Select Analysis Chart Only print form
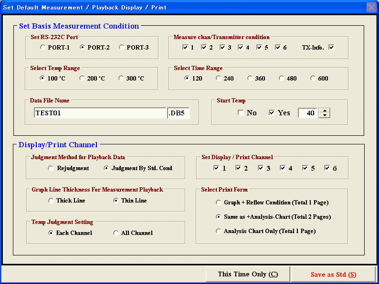The image size is (379, 284). (218, 231)
